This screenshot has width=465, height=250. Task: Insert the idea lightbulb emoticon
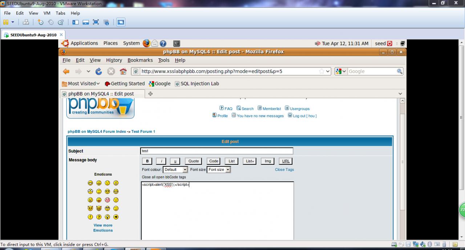108,217
